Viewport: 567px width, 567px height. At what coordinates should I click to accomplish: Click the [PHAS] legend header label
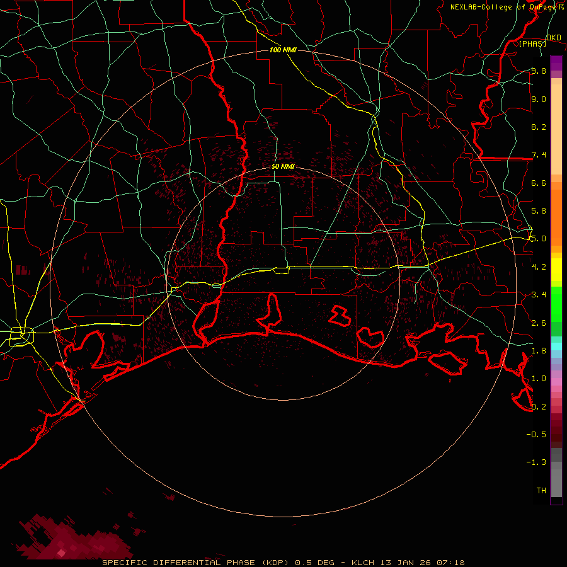(x=532, y=43)
